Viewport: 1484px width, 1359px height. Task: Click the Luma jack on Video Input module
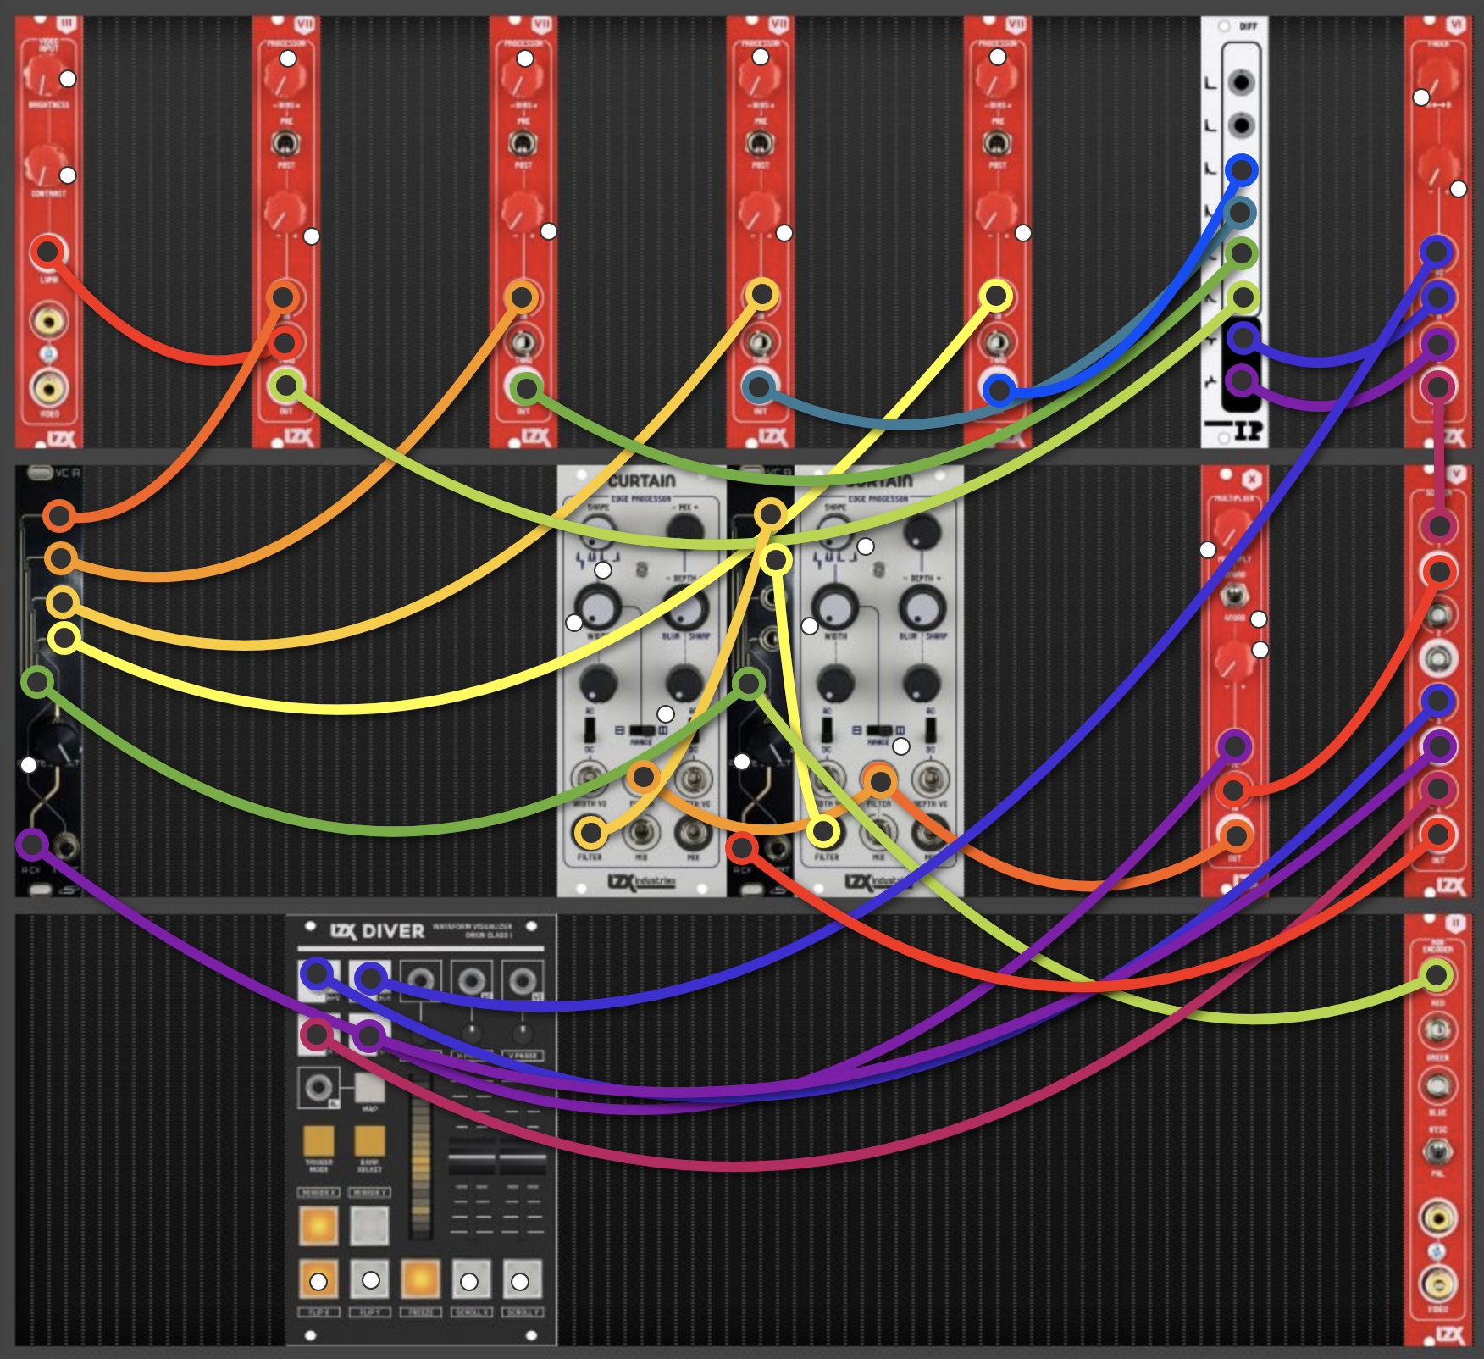pyautogui.click(x=47, y=251)
